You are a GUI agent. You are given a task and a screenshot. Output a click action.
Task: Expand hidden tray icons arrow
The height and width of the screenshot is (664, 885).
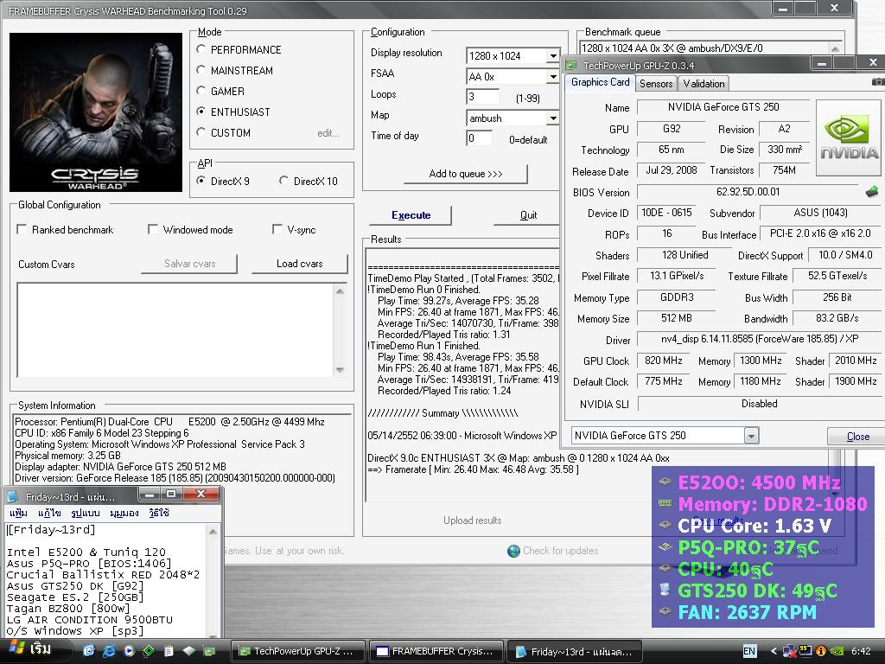point(774,651)
